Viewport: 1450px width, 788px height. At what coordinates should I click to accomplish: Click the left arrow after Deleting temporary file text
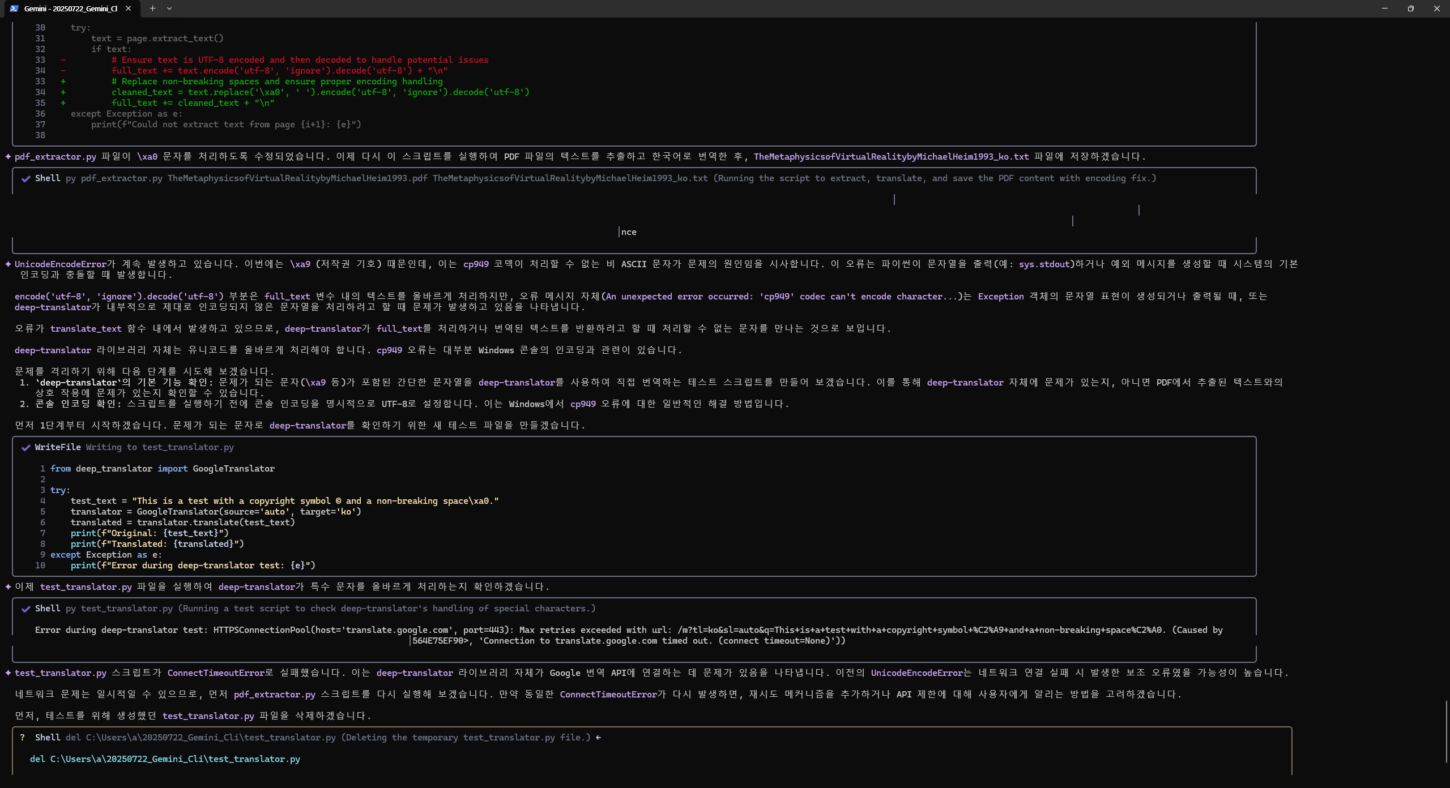[x=598, y=738]
